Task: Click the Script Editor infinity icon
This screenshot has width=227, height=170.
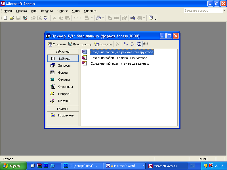Action: click(116, 18)
